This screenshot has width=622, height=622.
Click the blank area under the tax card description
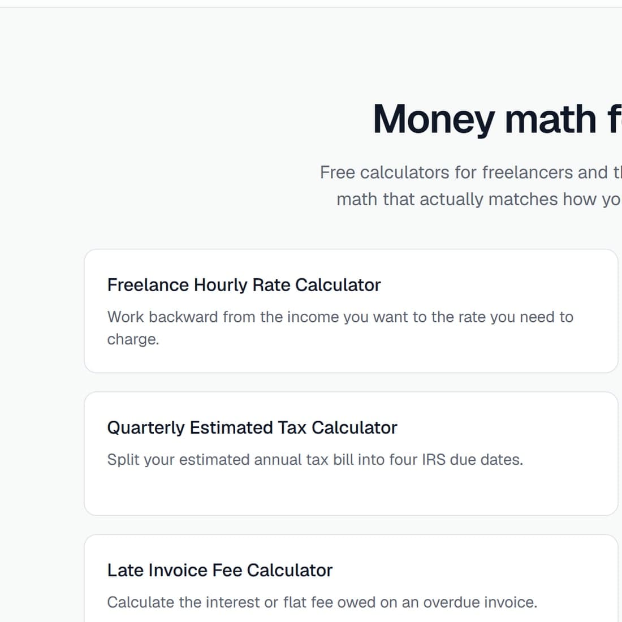coord(351,492)
